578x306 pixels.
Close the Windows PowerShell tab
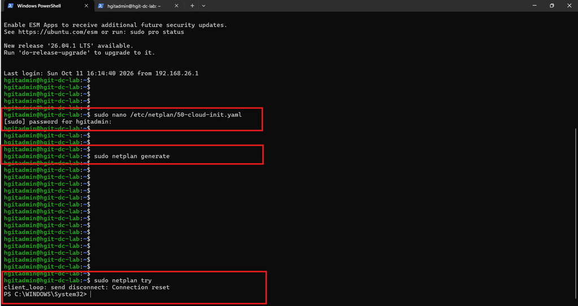click(x=86, y=6)
